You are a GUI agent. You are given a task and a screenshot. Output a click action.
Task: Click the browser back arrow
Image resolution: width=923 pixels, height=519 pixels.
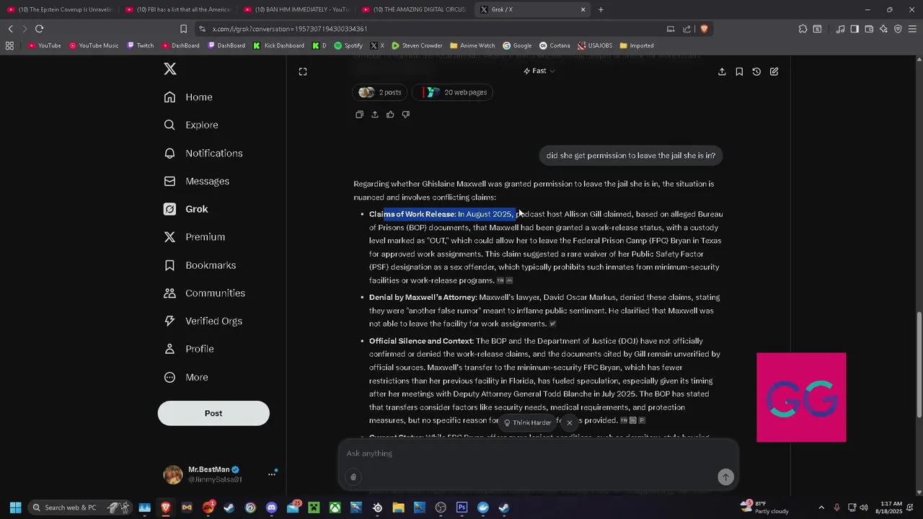[10, 29]
